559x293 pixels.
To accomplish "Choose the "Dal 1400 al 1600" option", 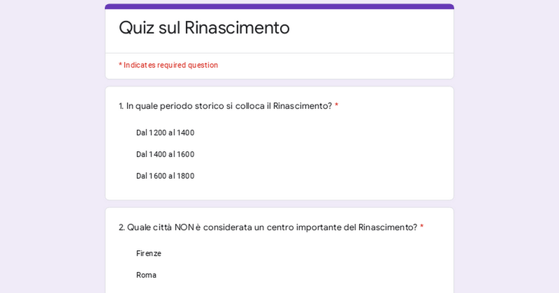I will (165, 154).
